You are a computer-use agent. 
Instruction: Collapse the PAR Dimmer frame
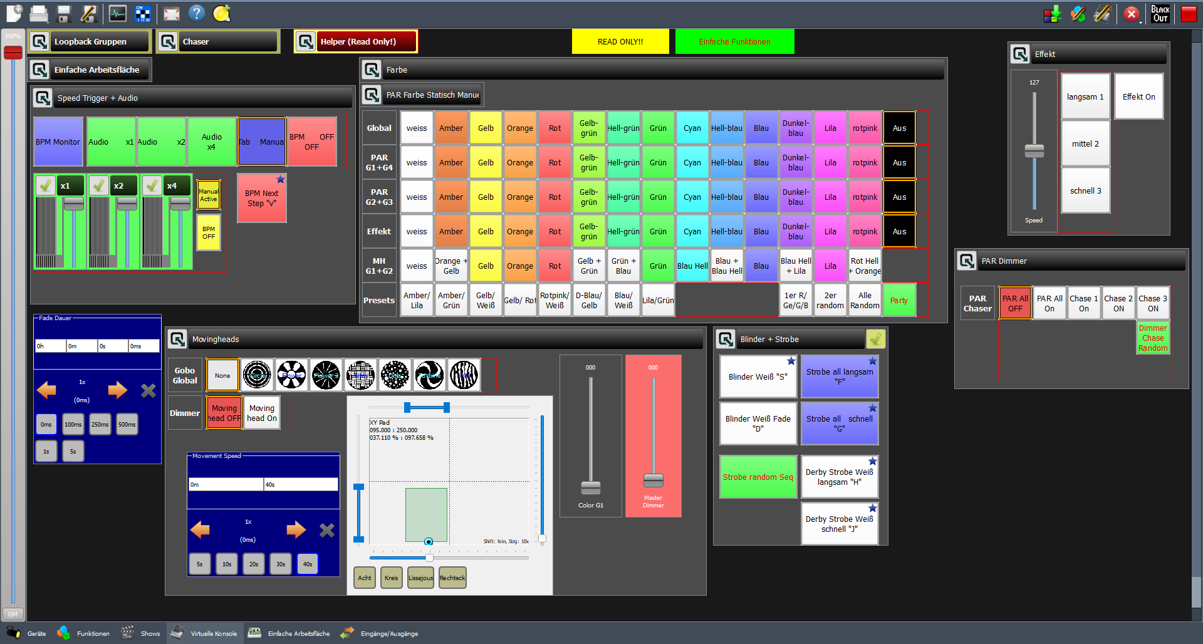[967, 261]
